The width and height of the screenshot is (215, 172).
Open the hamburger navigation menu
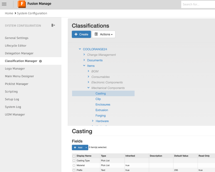4,4
